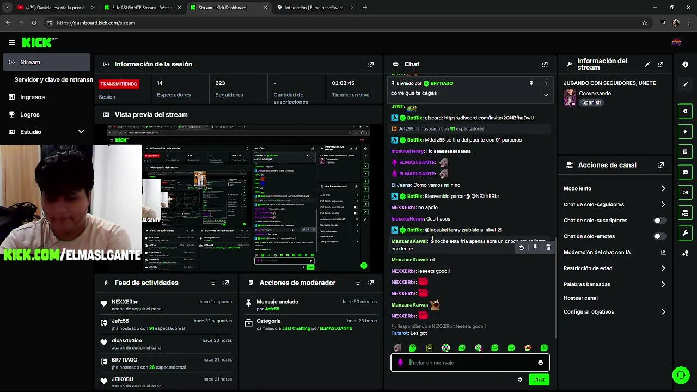Screen dimensions: 697x392
Task: Toggle channel actions icon in right sidebar
Action: 685,212
